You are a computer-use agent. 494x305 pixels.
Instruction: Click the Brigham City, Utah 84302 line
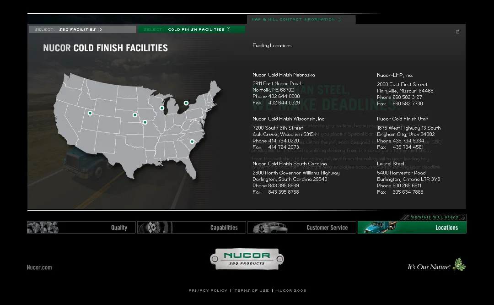click(x=405, y=134)
